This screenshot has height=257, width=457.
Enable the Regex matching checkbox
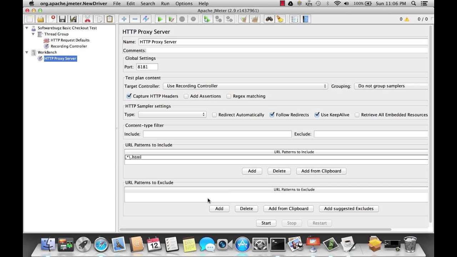(x=229, y=96)
